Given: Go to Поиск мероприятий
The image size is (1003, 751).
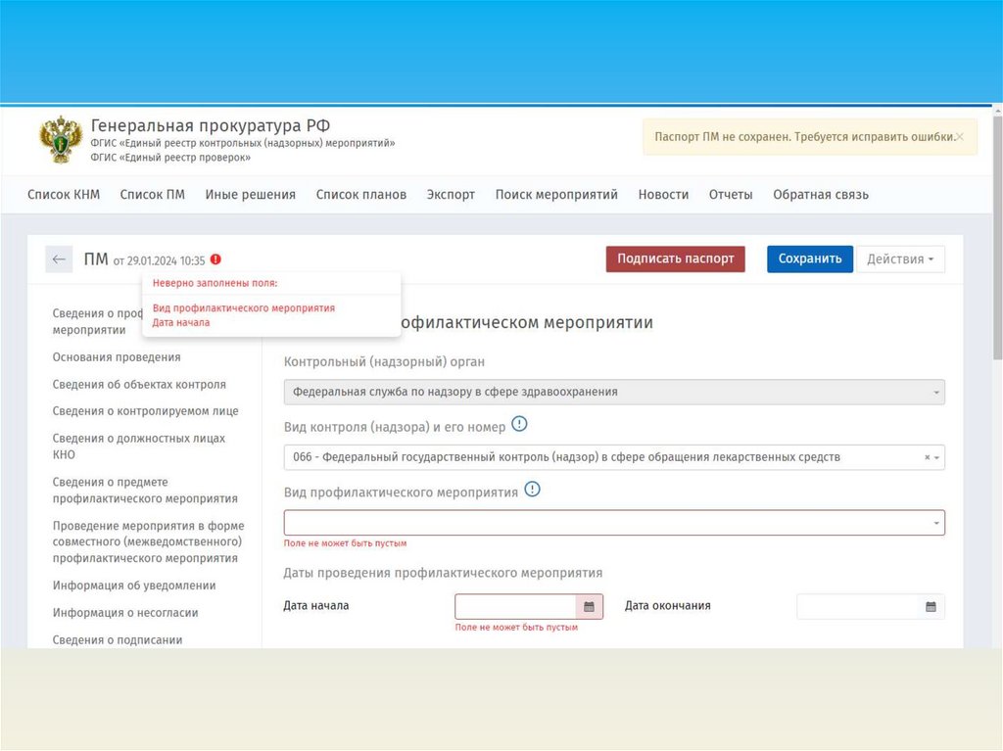Looking at the screenshot, I should coord(556,195).
